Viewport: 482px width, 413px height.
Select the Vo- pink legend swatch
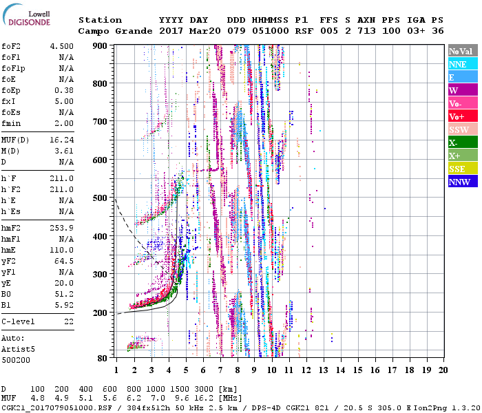pos(463,103)
